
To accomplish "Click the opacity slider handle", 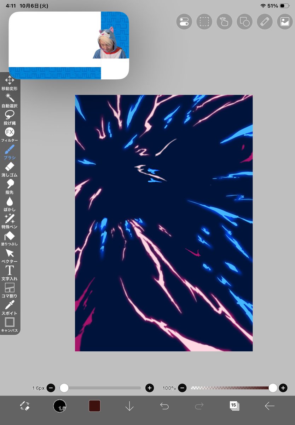I will pyautogui.click(x=273, y=388).
